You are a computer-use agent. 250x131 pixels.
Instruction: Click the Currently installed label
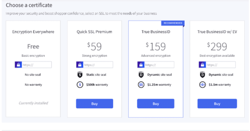tap(33, 103)
